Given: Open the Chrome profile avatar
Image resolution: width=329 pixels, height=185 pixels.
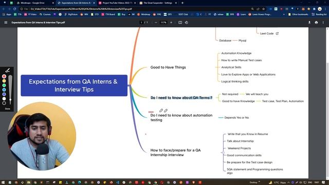Looking at the screenshot, I should (320, 9).
